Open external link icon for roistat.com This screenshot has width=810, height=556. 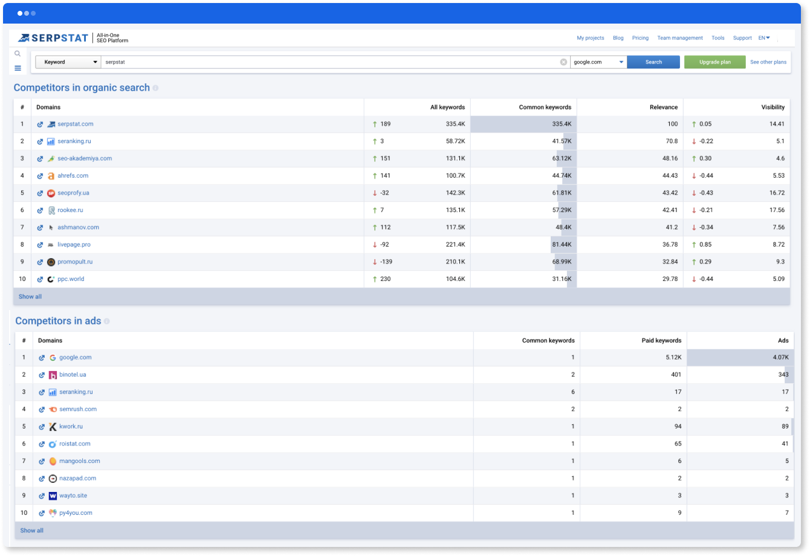pos(42,444)
